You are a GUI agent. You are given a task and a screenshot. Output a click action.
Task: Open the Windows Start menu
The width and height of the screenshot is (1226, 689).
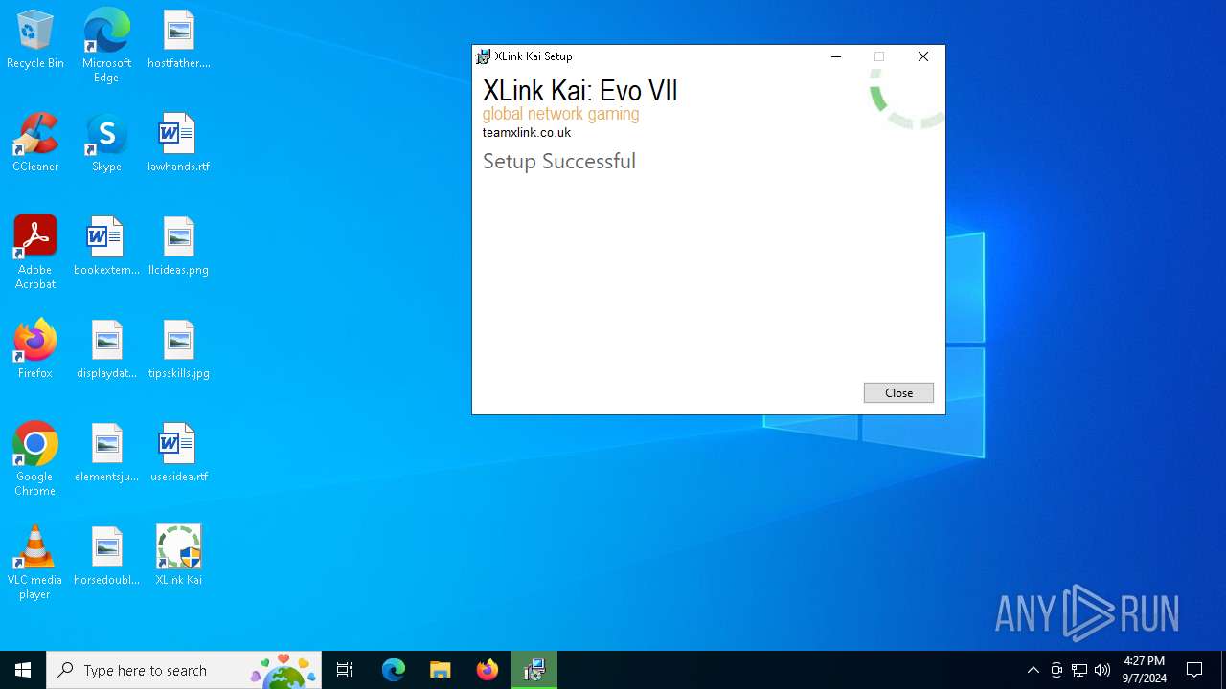point(23,670)
